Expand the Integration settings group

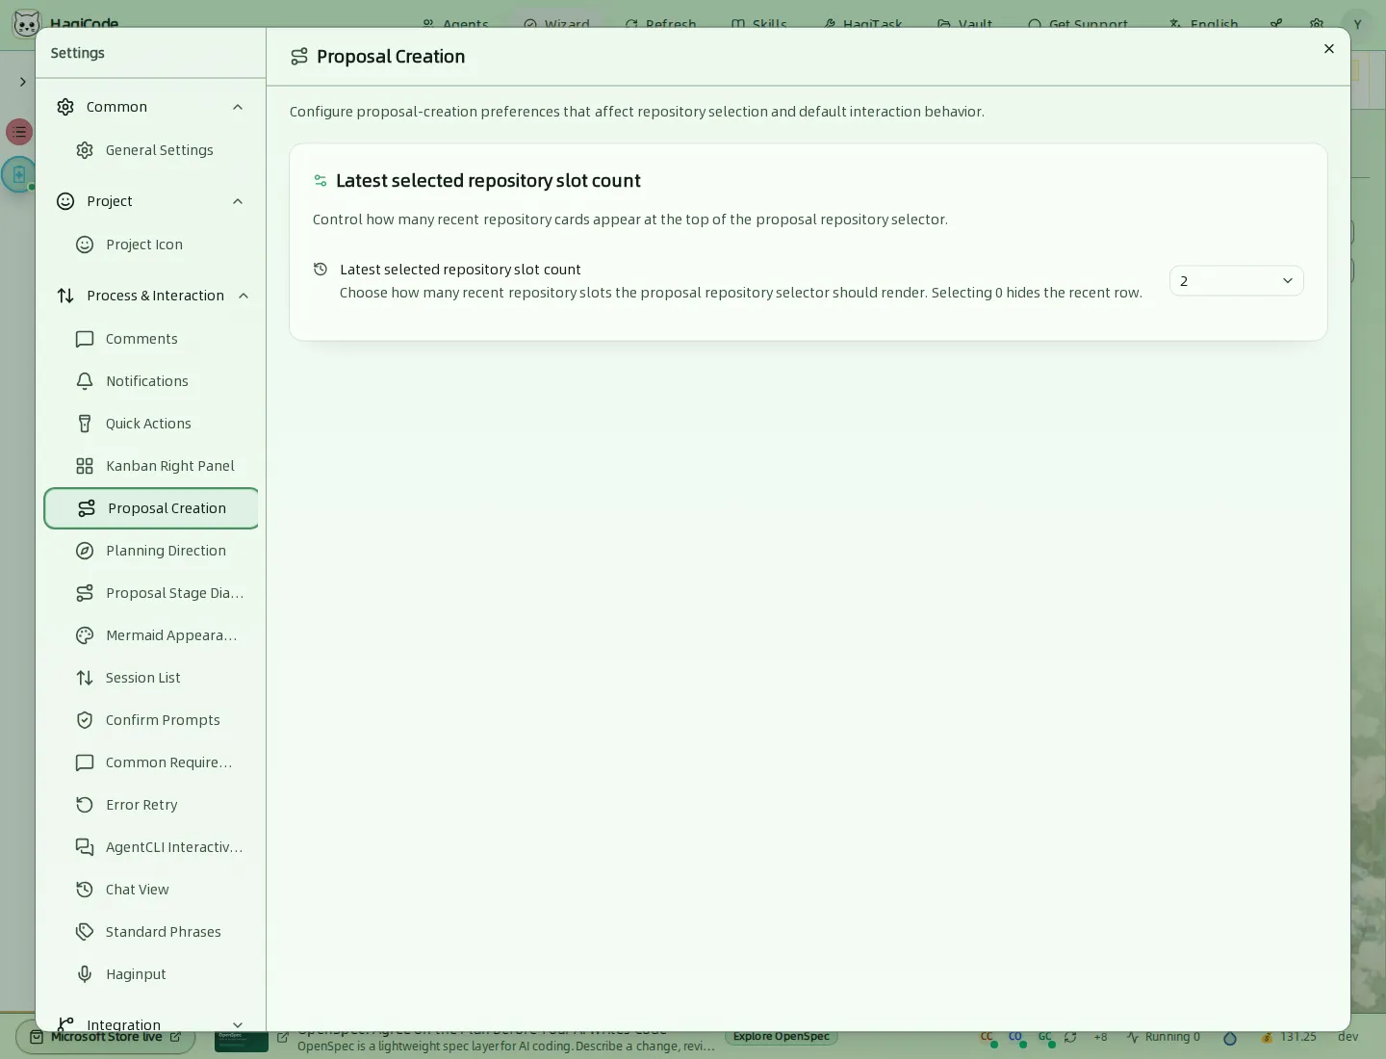point(238,1025)
